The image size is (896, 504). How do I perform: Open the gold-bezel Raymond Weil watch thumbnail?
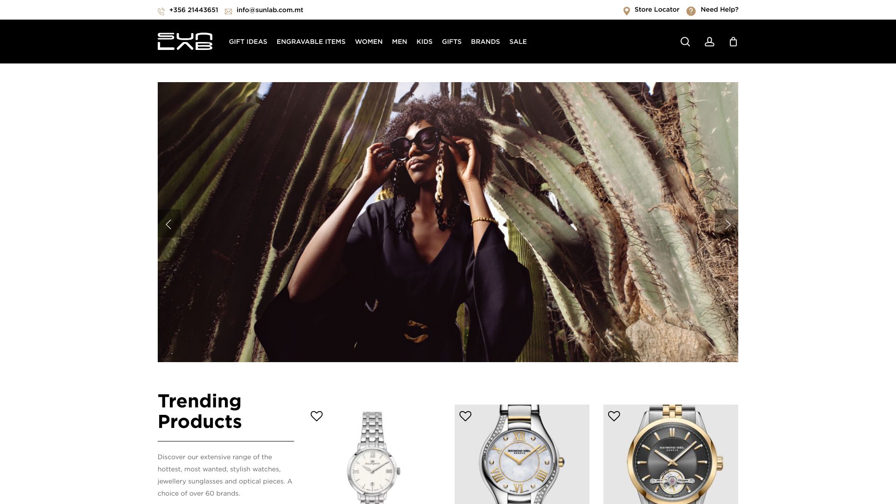click(671, 454)
